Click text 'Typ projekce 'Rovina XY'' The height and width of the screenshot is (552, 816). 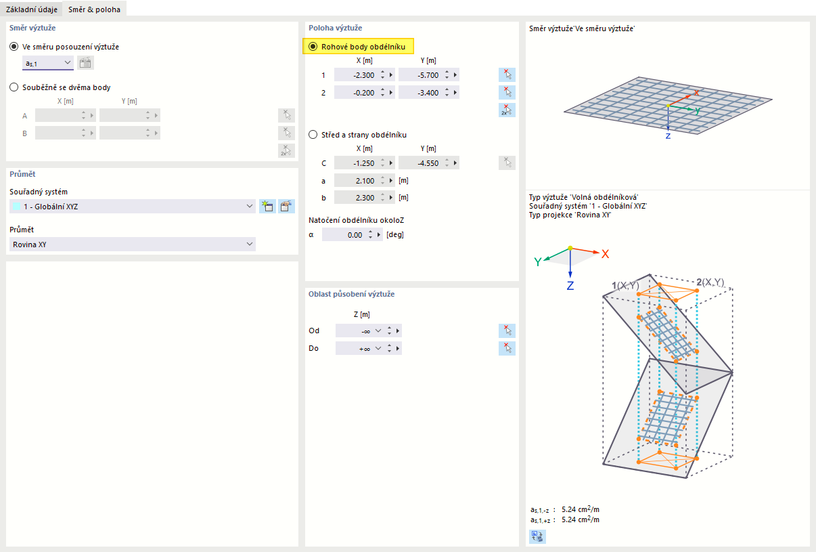pos(570,215)
